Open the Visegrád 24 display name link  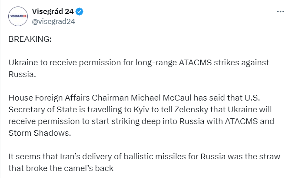[x=53, y=11]
